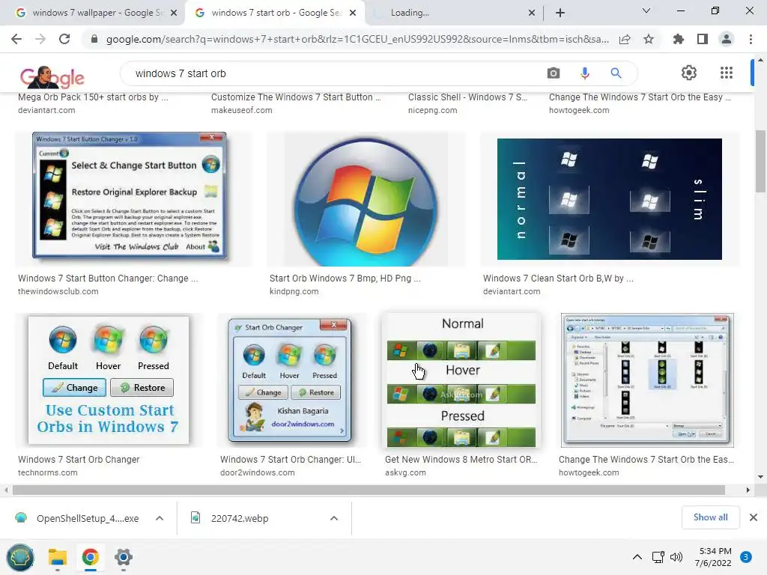The height and width of the screenshot is (575, 767).
Task: Click the address bar URL
Action: click(357, 39)
